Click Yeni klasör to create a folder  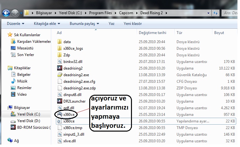tap(133, 24)
